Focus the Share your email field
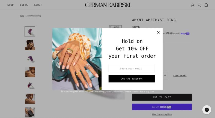The image size is (215, 118). (132, 69)
